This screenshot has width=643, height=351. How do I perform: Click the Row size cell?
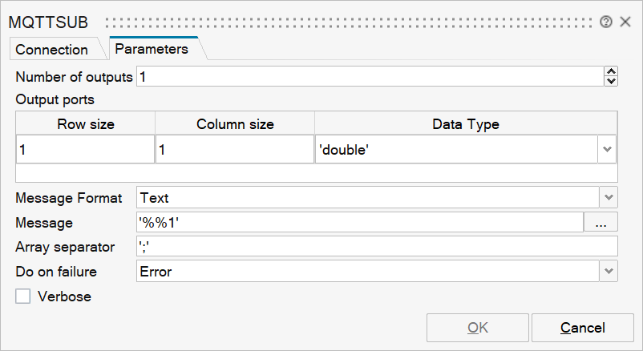click(84, 150)
